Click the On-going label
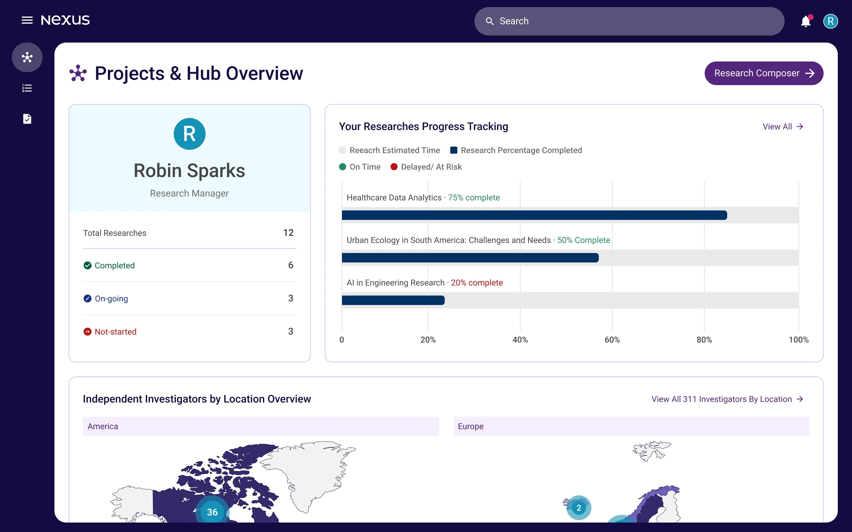 pyautogui.click(x=111, y=299)
